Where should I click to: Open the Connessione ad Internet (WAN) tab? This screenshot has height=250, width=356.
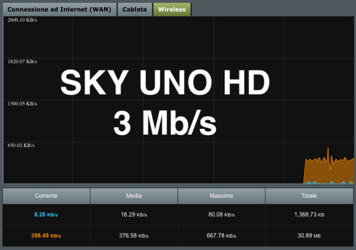click(60, 9)
